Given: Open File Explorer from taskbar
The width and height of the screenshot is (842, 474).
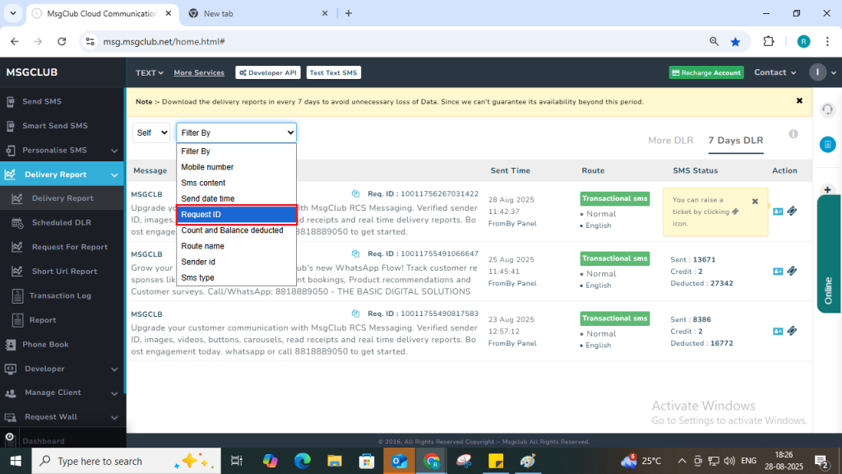Looking at the screenshot, I should point(335,461).
